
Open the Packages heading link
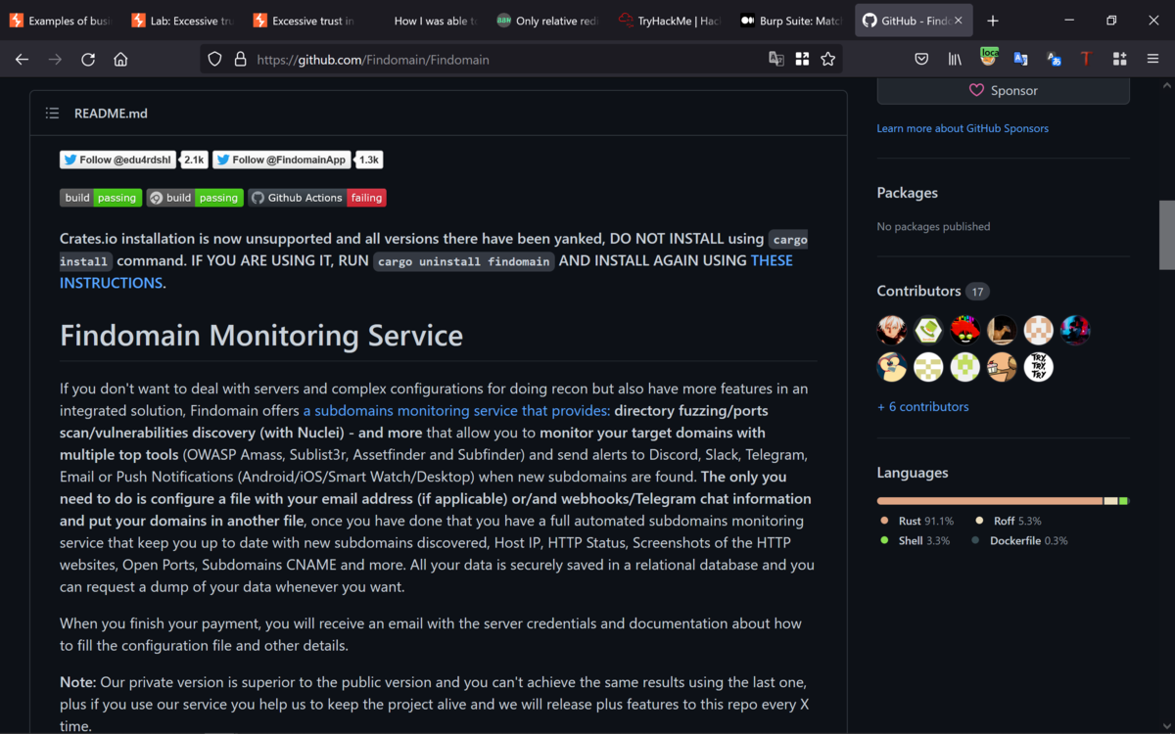tap(908, 193)
